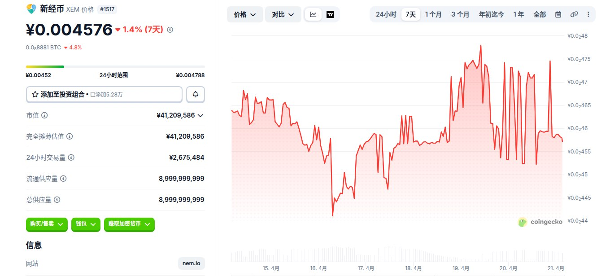The image size is (610, 276).
Task: Click the info icon beside 7-day change
Action: pos(170,30)
